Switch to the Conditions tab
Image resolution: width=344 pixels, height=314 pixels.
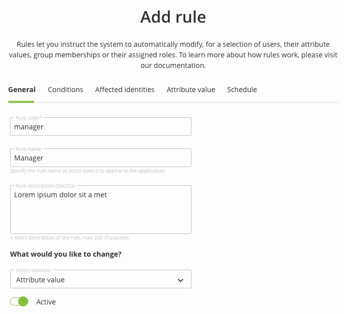(x=65, y=90)
